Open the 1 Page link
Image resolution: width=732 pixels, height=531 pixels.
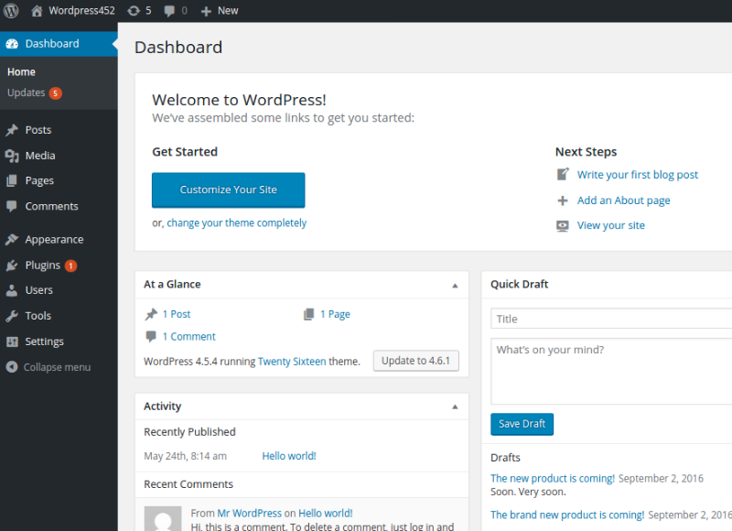point(335,314)
